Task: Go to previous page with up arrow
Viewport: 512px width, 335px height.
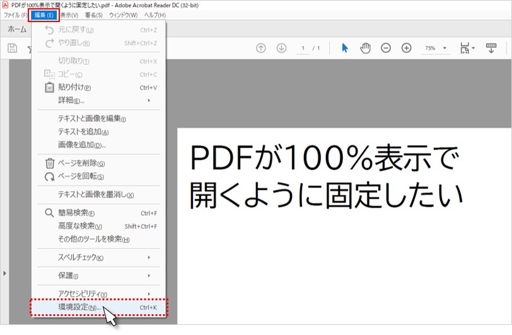Action: click(x=260, y=48)
